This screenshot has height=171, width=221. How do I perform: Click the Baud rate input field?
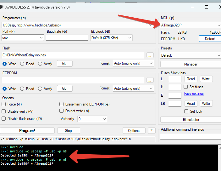pos(67,38)
